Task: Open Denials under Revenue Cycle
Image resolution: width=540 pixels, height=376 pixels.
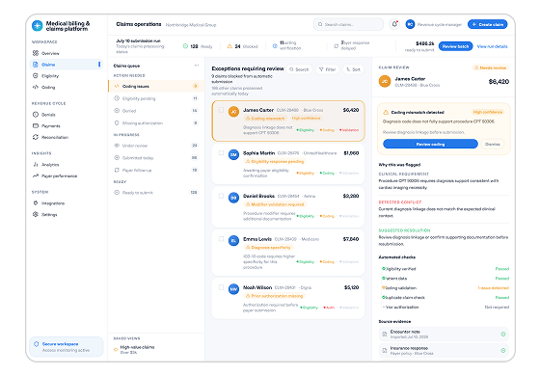Action: tap(66, 115)
